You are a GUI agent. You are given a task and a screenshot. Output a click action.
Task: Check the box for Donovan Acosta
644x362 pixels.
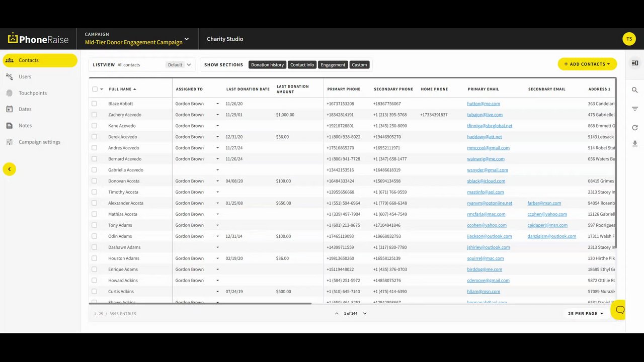coord(94,181)
